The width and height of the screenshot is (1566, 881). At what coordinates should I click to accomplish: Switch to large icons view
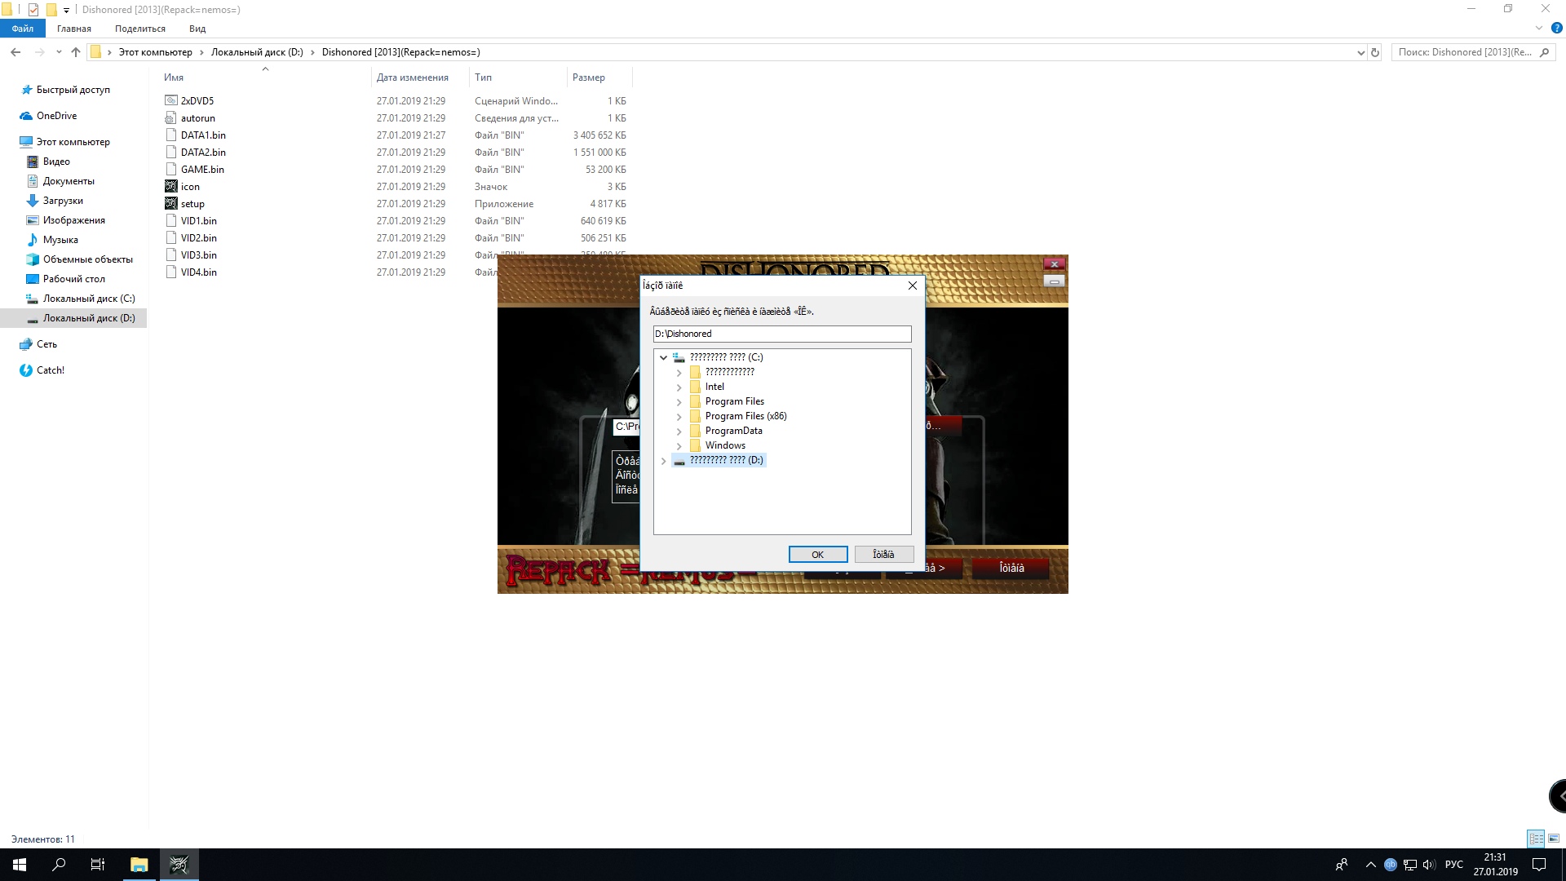[1554, 839]
